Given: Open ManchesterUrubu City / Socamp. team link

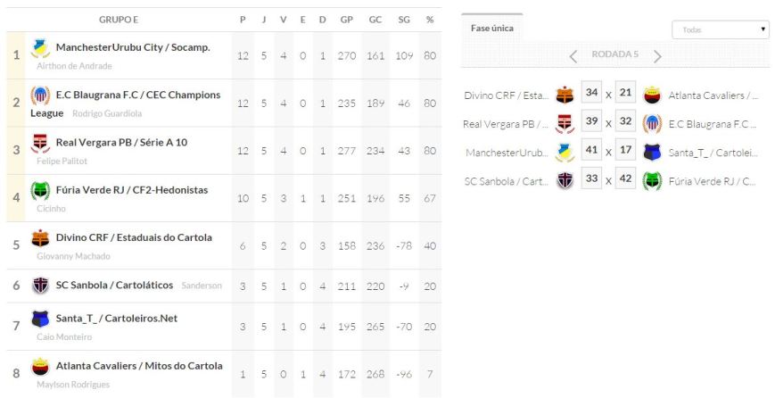Looking at the screenshot, I should 133,47.
